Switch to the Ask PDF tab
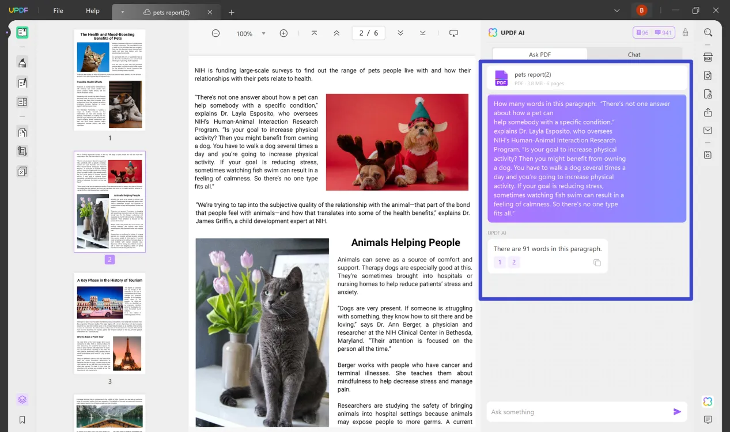This screenshot has width=730, height=432. point(540,55)
